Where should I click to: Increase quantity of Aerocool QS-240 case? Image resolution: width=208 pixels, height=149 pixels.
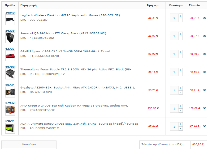coord(180,34)
